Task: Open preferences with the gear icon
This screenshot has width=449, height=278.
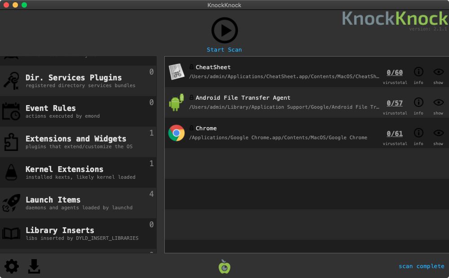Action: 12,266
